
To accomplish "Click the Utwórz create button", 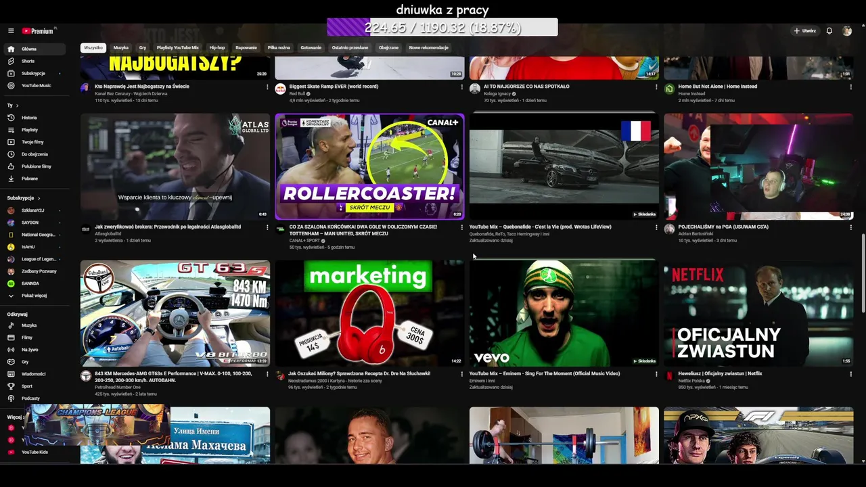I will pyautogui.click(x=805, y=31).
